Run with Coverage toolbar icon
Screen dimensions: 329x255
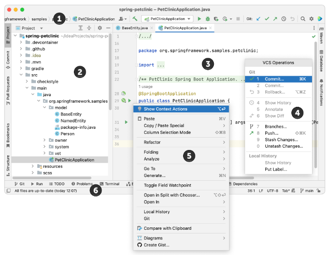click(x=216, y=19)
